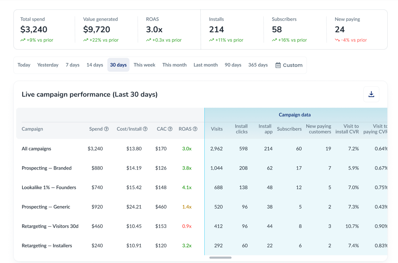The width and height of the screenshot is (398, 263).
Task: Open the CAC column help icon
Action: click(170, 129)
